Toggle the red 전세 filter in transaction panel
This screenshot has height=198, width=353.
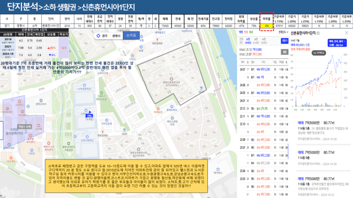tap(245, 32)
